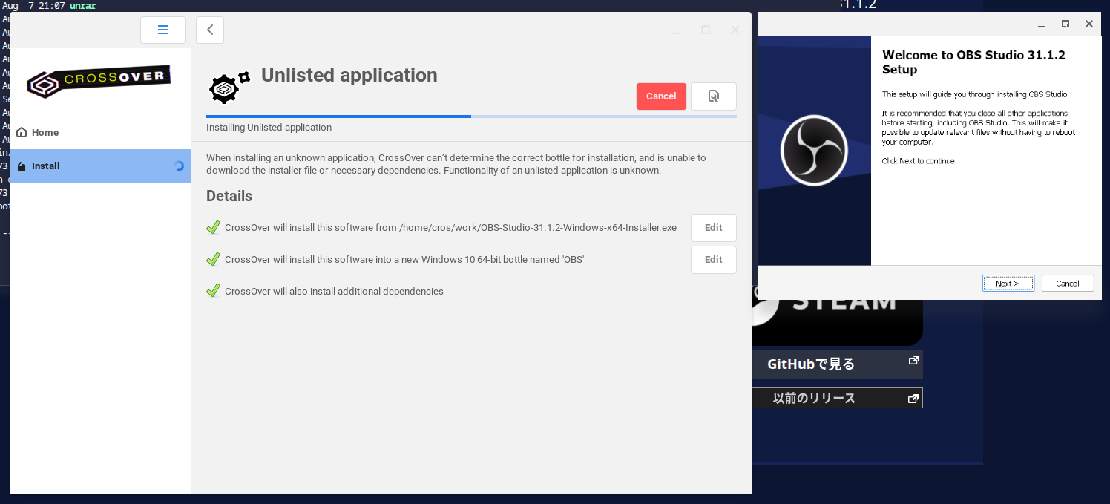Close the CrossOver window
Image resolution: width=1110 pixels, height=504 pixels.
tap(735, 30)
